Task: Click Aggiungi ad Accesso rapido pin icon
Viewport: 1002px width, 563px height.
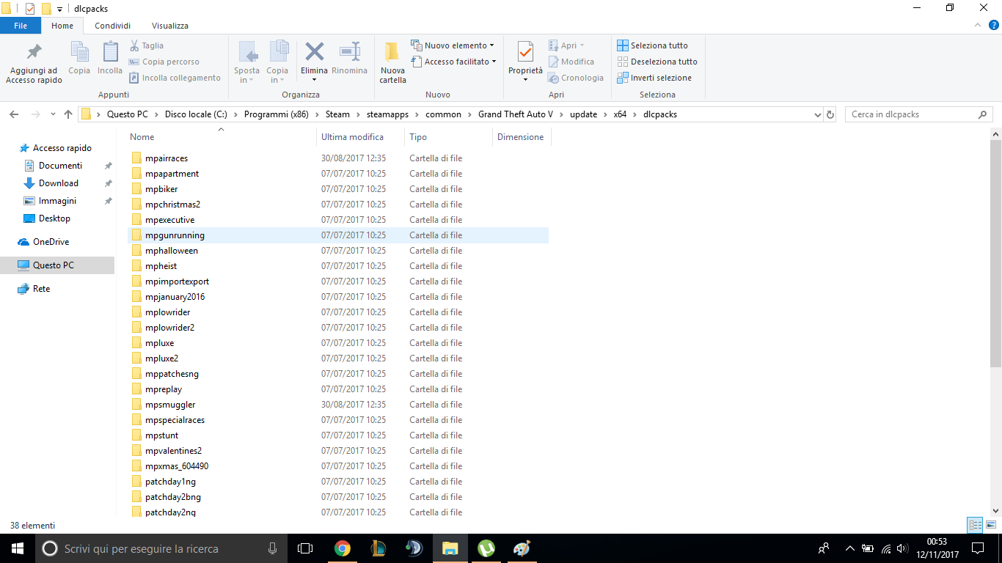Action: 34,53
